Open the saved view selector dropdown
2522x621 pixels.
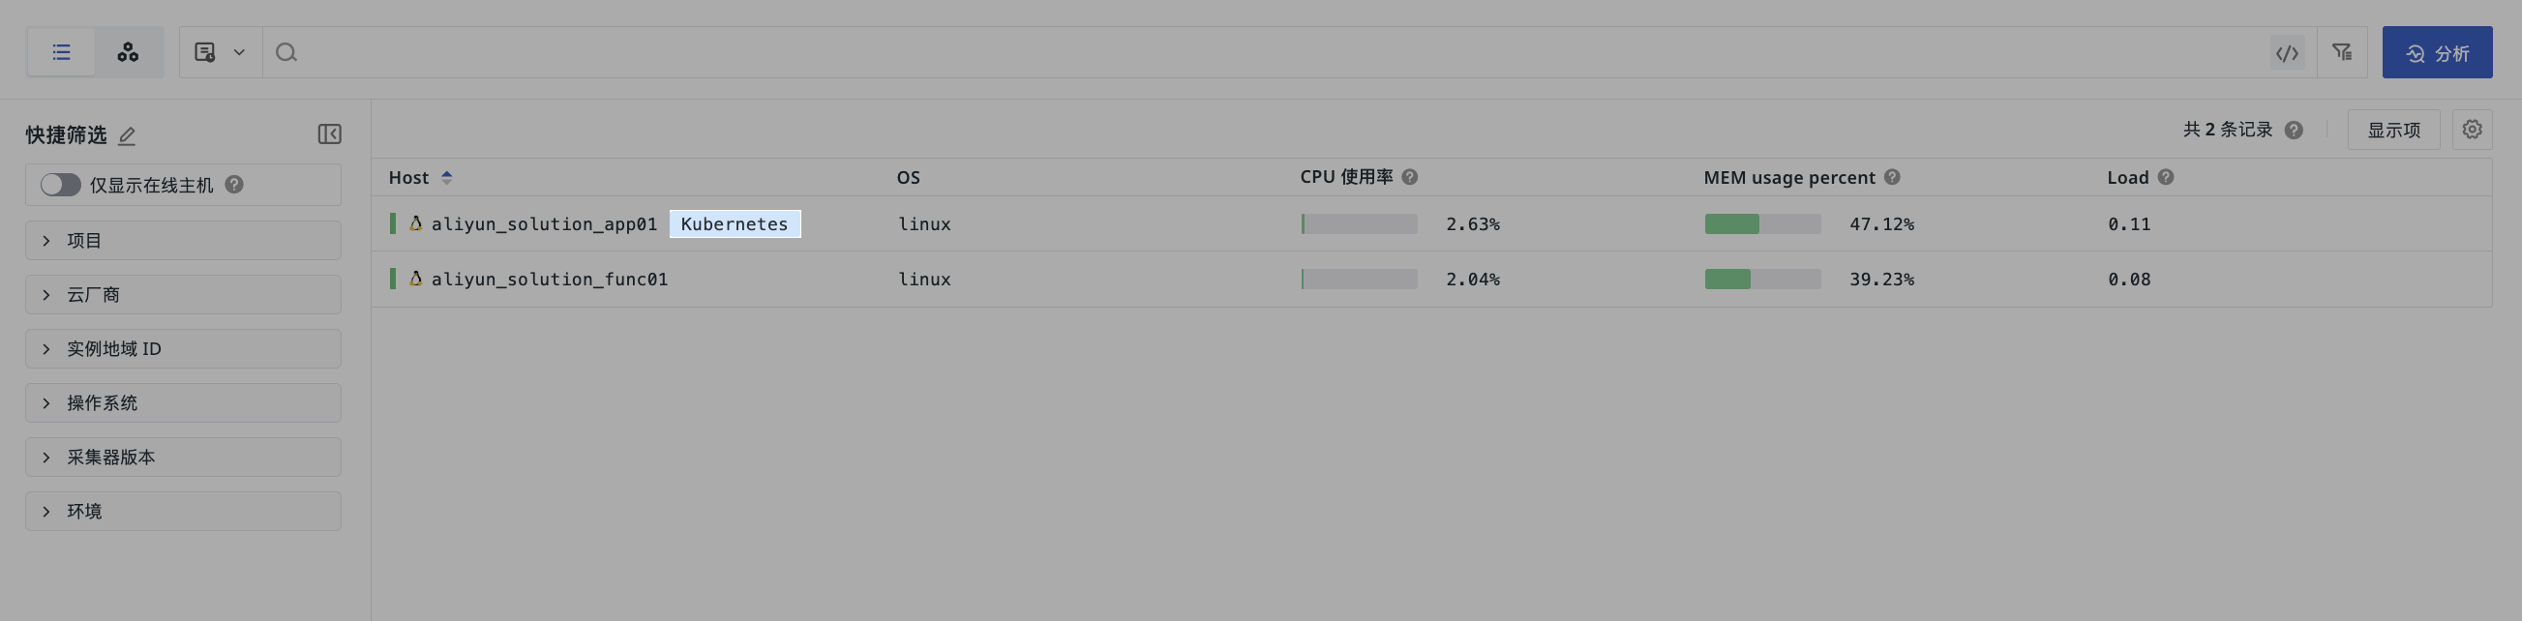tap(221, 52)
